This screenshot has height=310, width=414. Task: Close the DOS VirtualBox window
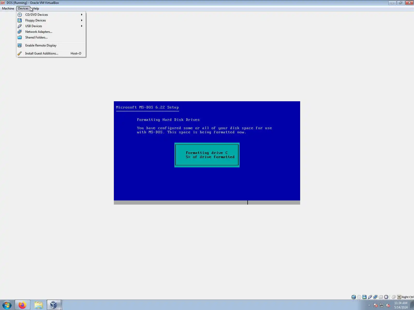coord(409,3)
